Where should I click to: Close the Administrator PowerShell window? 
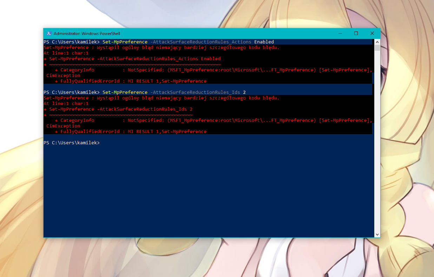tap(372, 34)
